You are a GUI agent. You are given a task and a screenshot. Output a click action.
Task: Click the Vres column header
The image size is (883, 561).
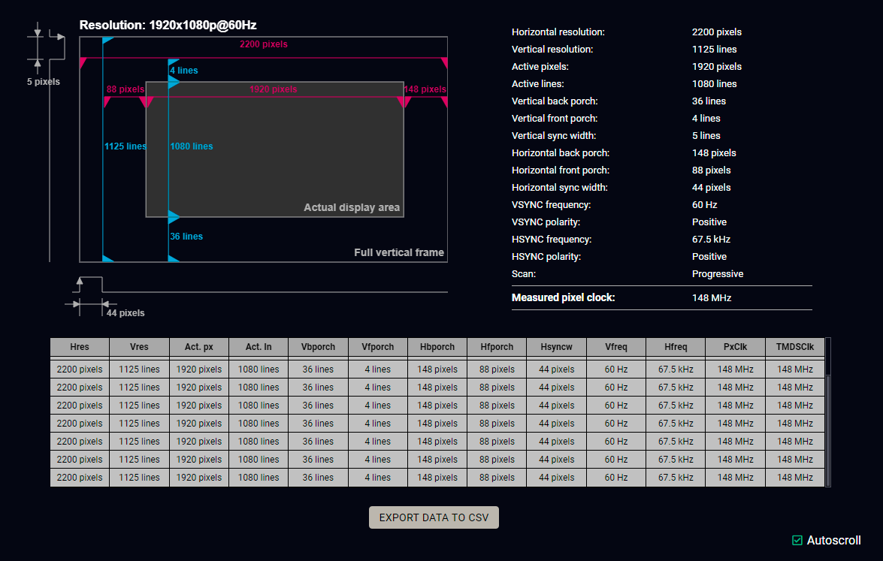139,347
